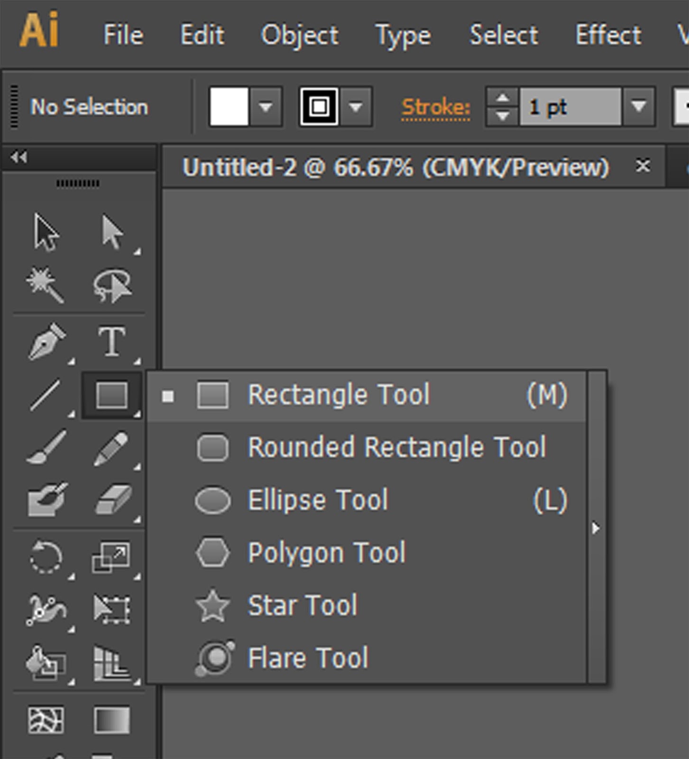Switch to Untitled-2 document tab
Image resolution: width=689 pixels, height=759 pixels.
pyautogui.click(x=395, y=167)
